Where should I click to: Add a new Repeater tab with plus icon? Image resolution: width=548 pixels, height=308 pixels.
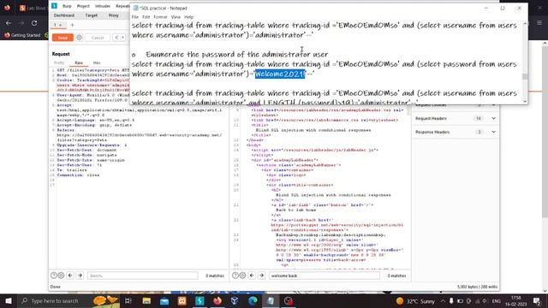72,25
